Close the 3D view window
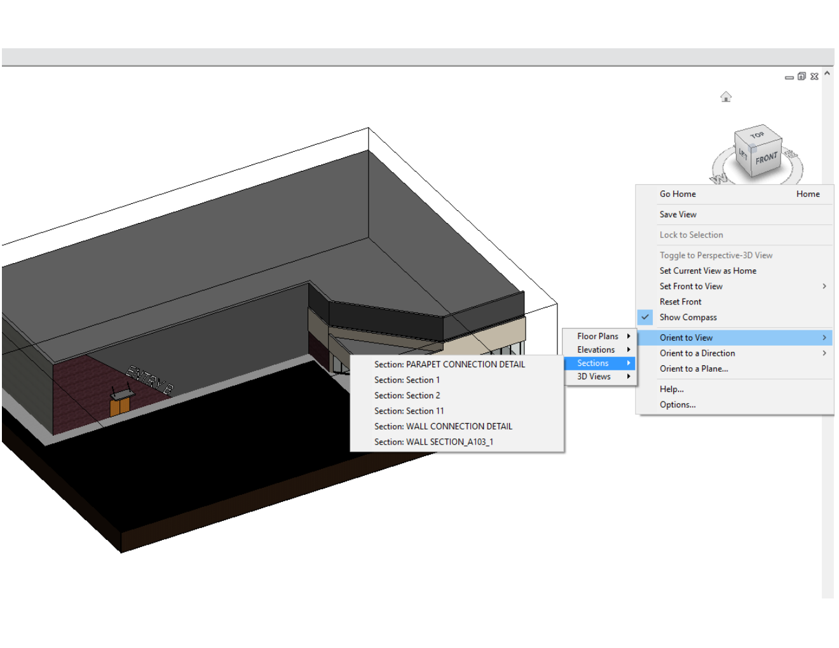Image resolution: width=839 pixels, height=648 pixels. pos(814,76)
